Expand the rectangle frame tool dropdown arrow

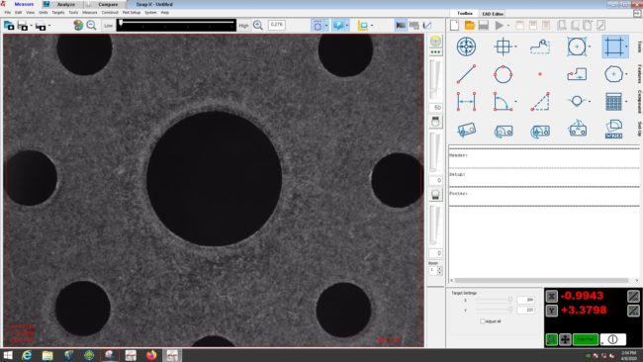(626, 46)
